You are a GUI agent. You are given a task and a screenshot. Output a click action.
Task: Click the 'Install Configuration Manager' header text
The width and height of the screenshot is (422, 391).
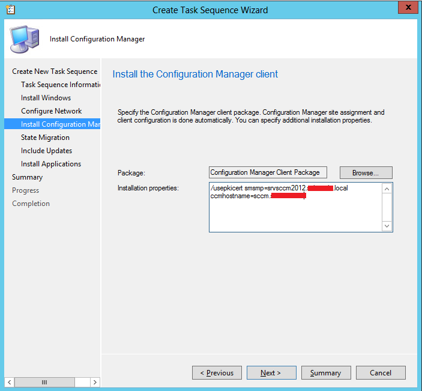point(97,39)
